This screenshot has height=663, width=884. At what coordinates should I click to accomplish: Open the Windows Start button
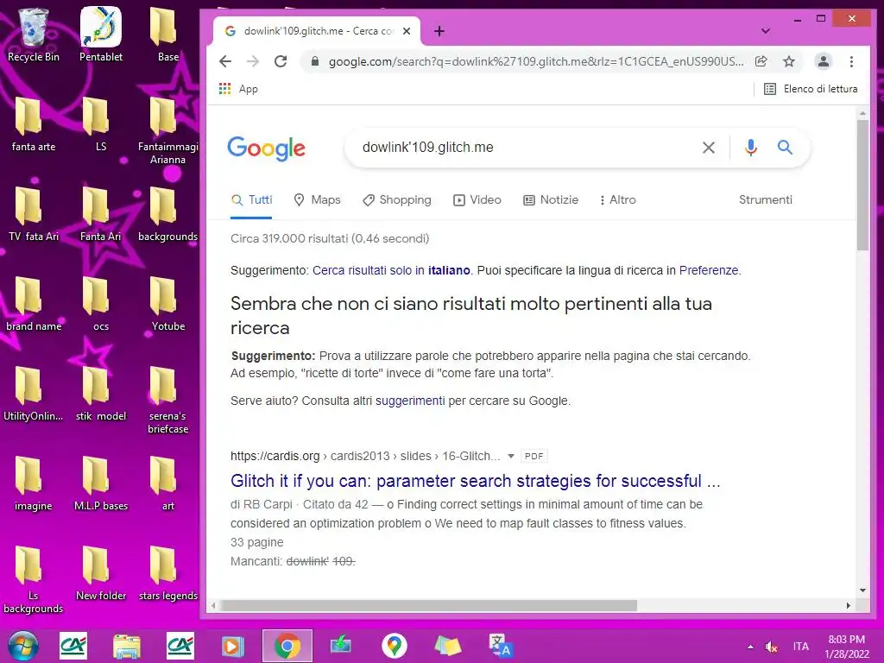[x=23, y=646]
